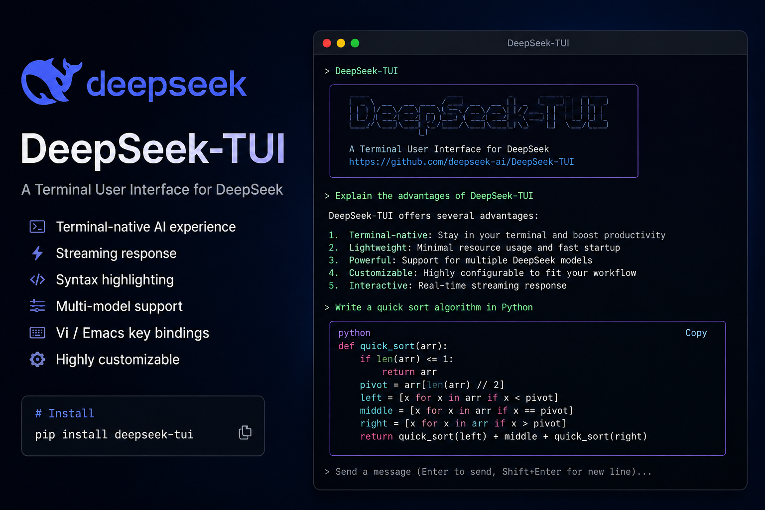Click A Terminal User Interface for DeepSeek in banner box
This screenshot has height=510, width=765.
[x=449, y=149]
